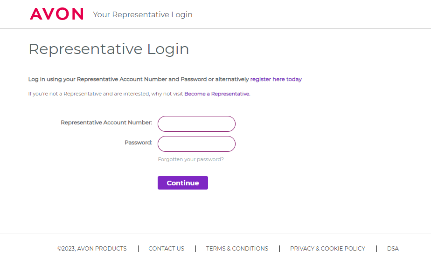431x265 pixels.
Task: Click the separator before the DSA footer link
Action: 376,249
